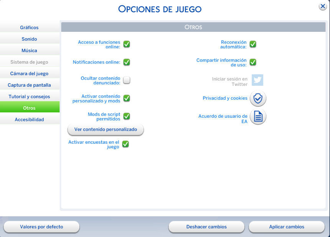Disable Reconexión automática checkbox

pos(253,44)
